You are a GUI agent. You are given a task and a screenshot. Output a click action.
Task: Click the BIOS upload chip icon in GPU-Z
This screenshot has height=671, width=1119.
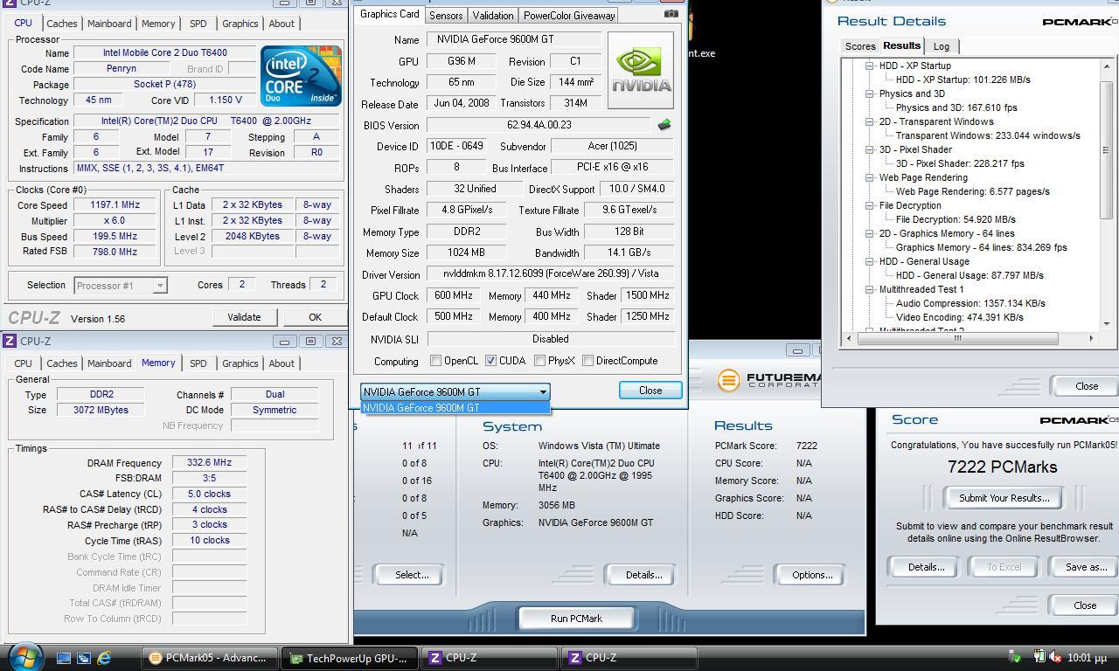pyautogui.click(x=664, y=125)
